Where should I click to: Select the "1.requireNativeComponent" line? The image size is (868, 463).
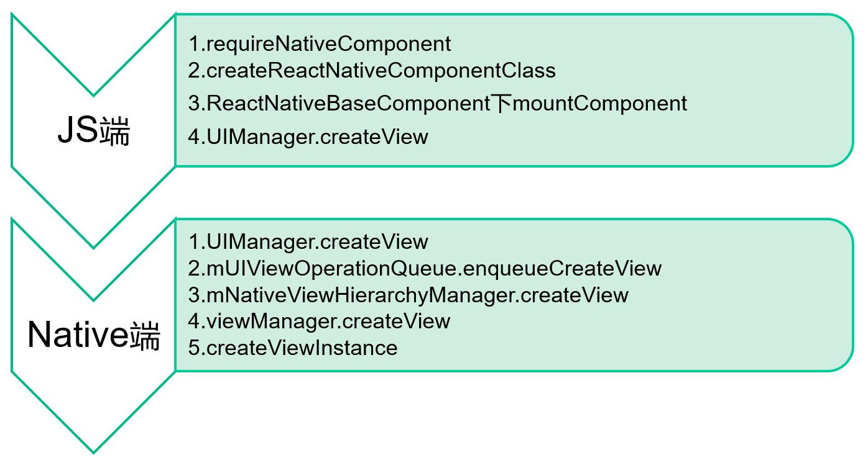320,44
